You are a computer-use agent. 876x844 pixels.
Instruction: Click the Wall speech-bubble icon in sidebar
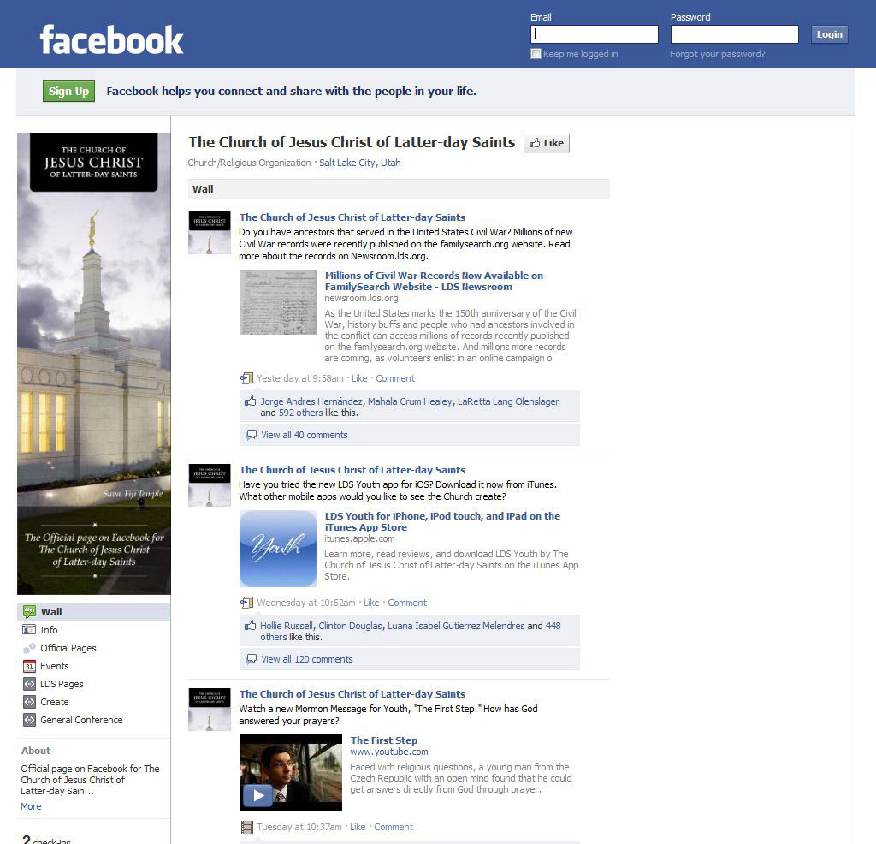tap(29, 612)
